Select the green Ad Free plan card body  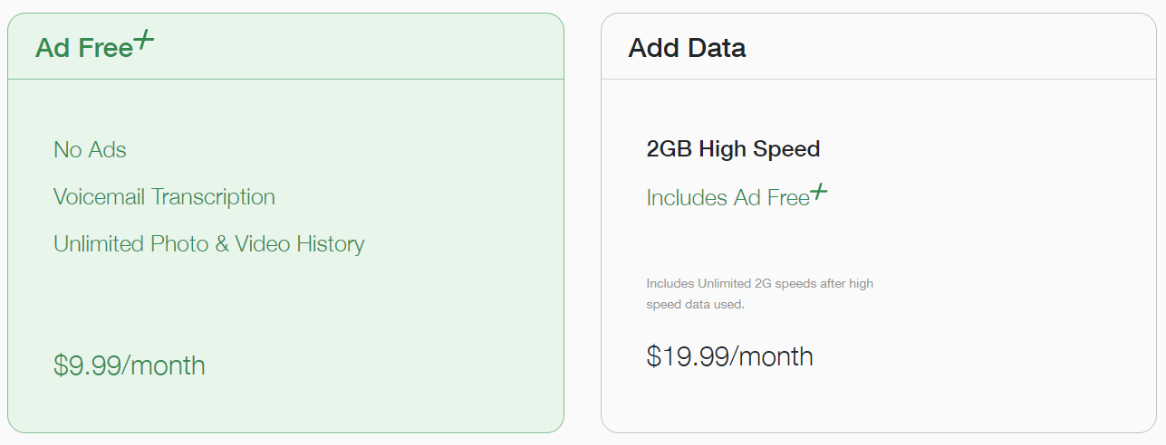coord(285,256)
